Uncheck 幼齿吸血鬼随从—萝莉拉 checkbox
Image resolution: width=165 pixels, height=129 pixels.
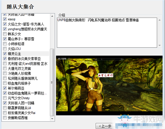5,93
